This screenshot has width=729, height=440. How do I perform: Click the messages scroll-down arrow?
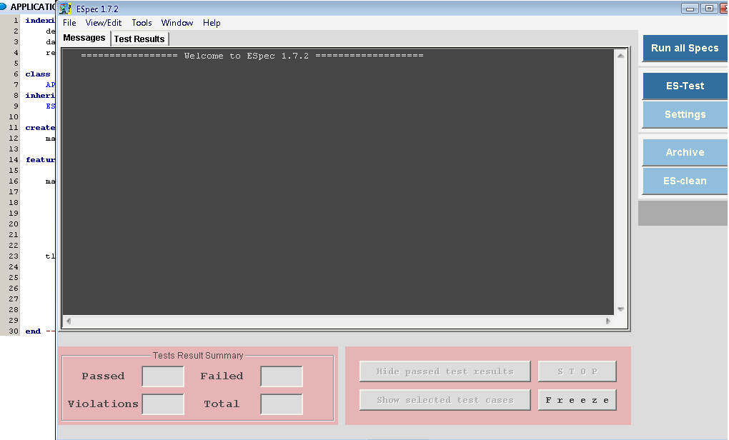point(620,309)
